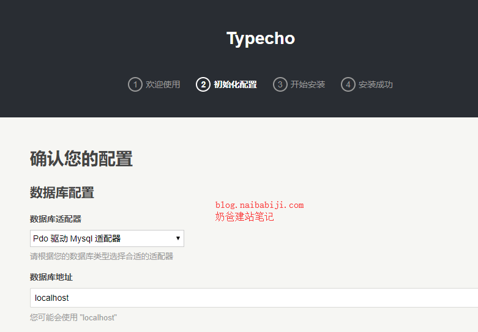The height and width of the screenshot is (332, 478).
Task: Click the 开始安装 step label
Action: click(x=308, y=84)
